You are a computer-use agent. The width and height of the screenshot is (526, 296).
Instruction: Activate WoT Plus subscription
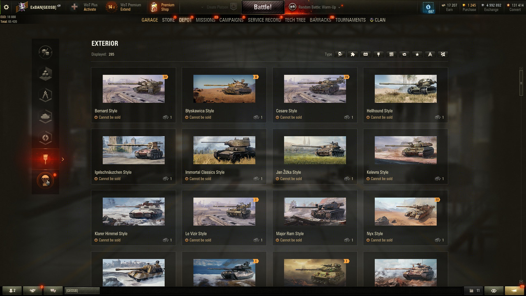coord(84,7)
